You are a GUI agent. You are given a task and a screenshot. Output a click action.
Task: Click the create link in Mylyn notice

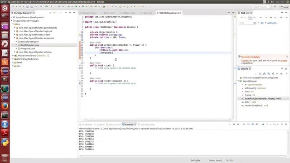click(x=284, y=60)
